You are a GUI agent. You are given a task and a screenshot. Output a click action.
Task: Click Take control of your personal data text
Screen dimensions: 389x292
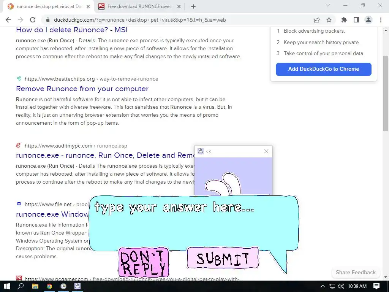324,53
